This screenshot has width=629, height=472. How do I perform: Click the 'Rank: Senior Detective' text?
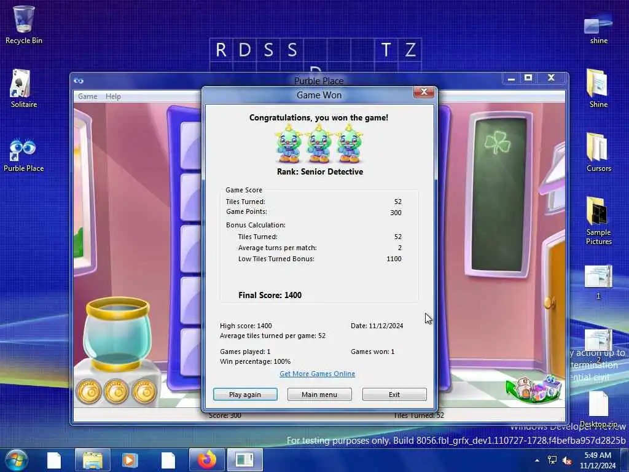320,172
